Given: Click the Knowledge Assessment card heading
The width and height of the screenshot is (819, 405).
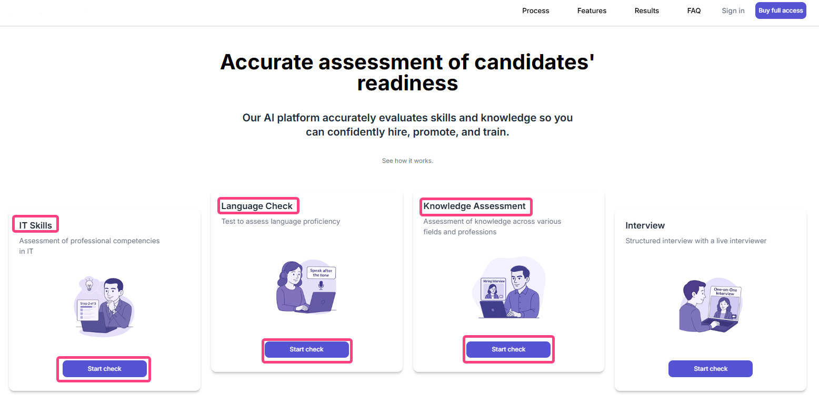Looking at the screenshot, I should click(474, 206).
